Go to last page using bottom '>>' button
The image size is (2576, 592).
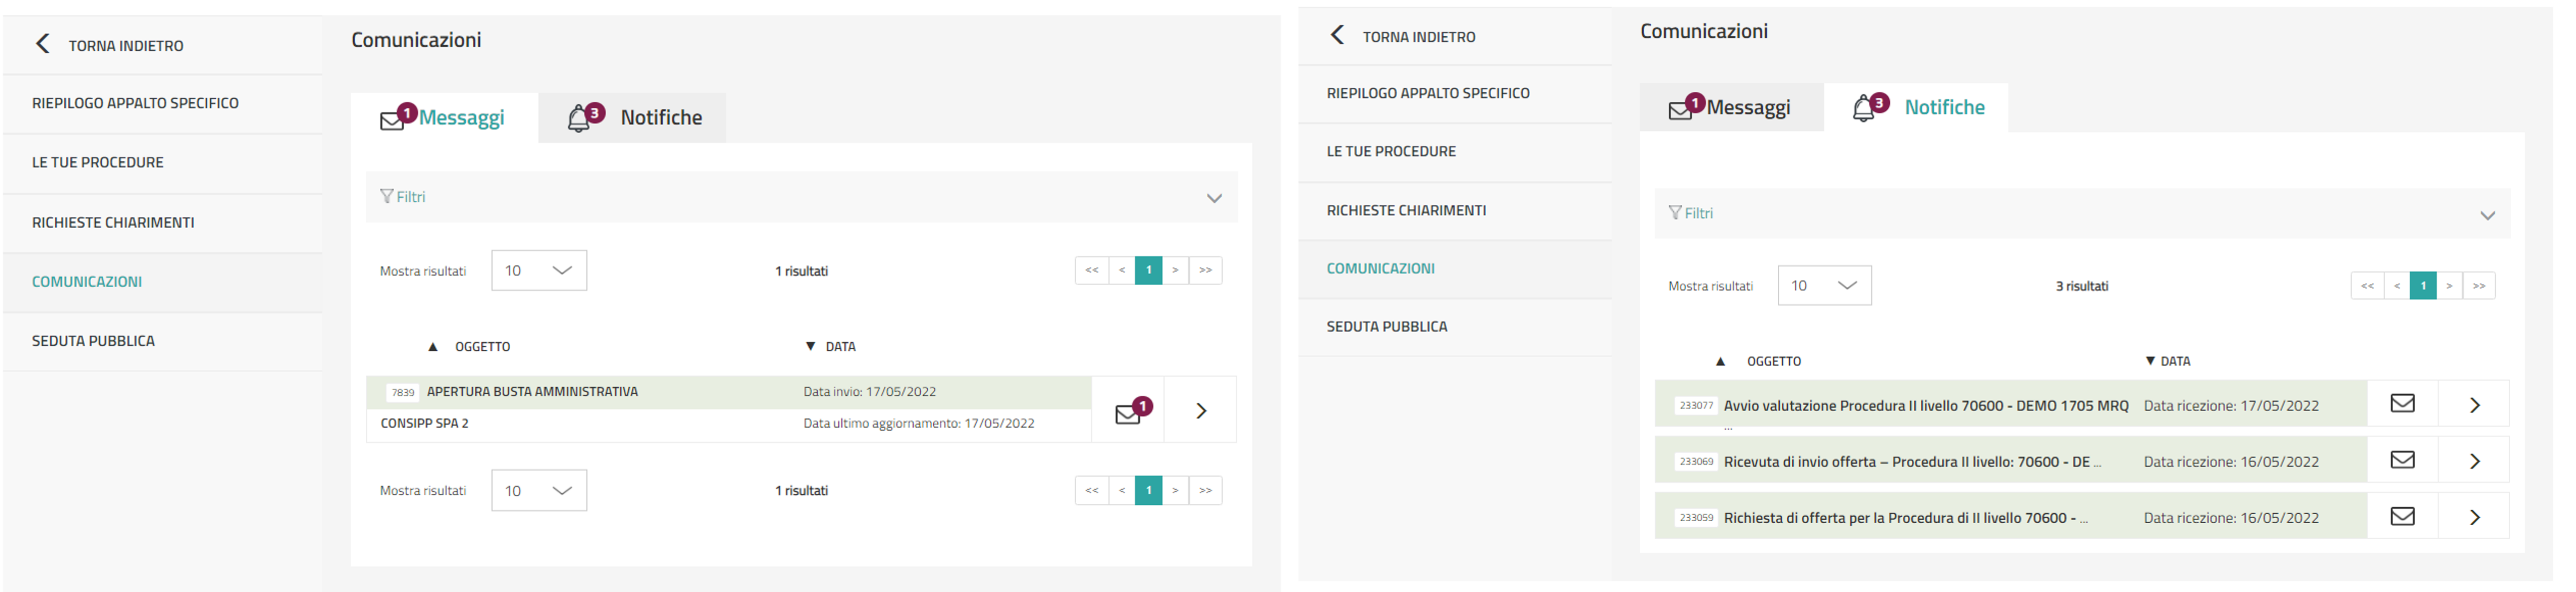point(1206,491)
